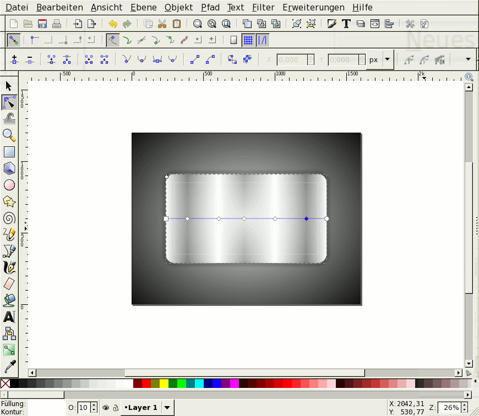Choose the Zoom magnifier tool
This screenshot has height=416, width=479.
(9, 135)
